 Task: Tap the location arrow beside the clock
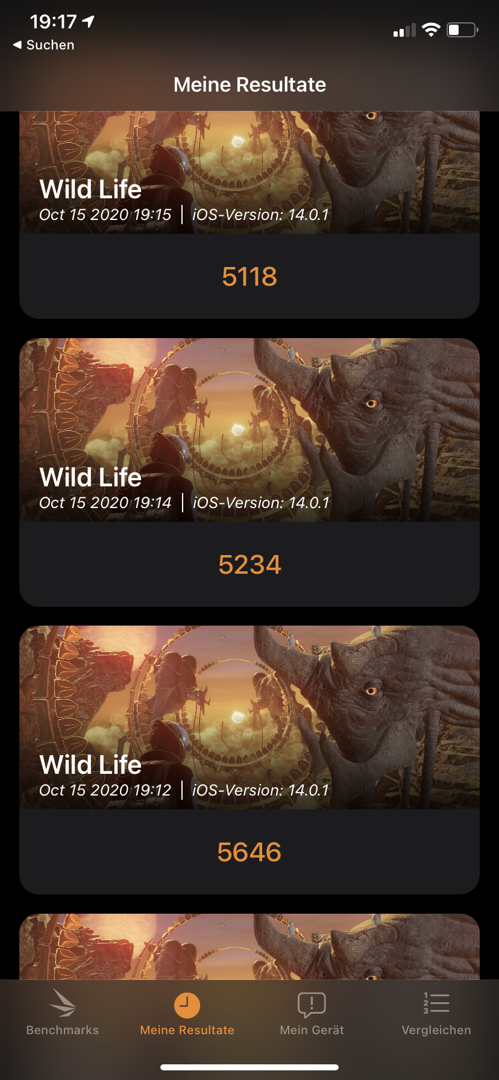click(89, 22)
